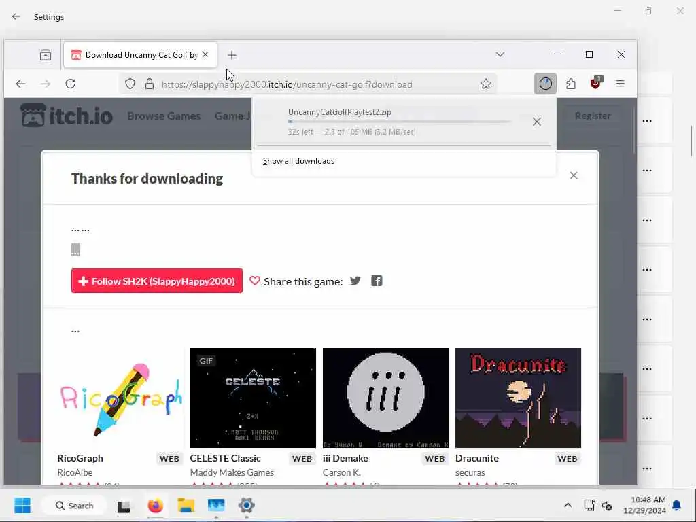Open author RicoAlbe profile
The width and height of the screenshot is (696, 522).
75,473
